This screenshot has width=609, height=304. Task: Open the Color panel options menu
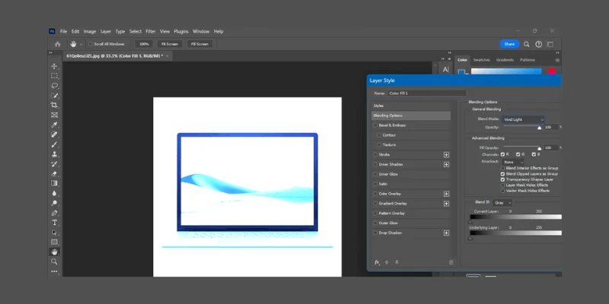[x=557, y=60]
